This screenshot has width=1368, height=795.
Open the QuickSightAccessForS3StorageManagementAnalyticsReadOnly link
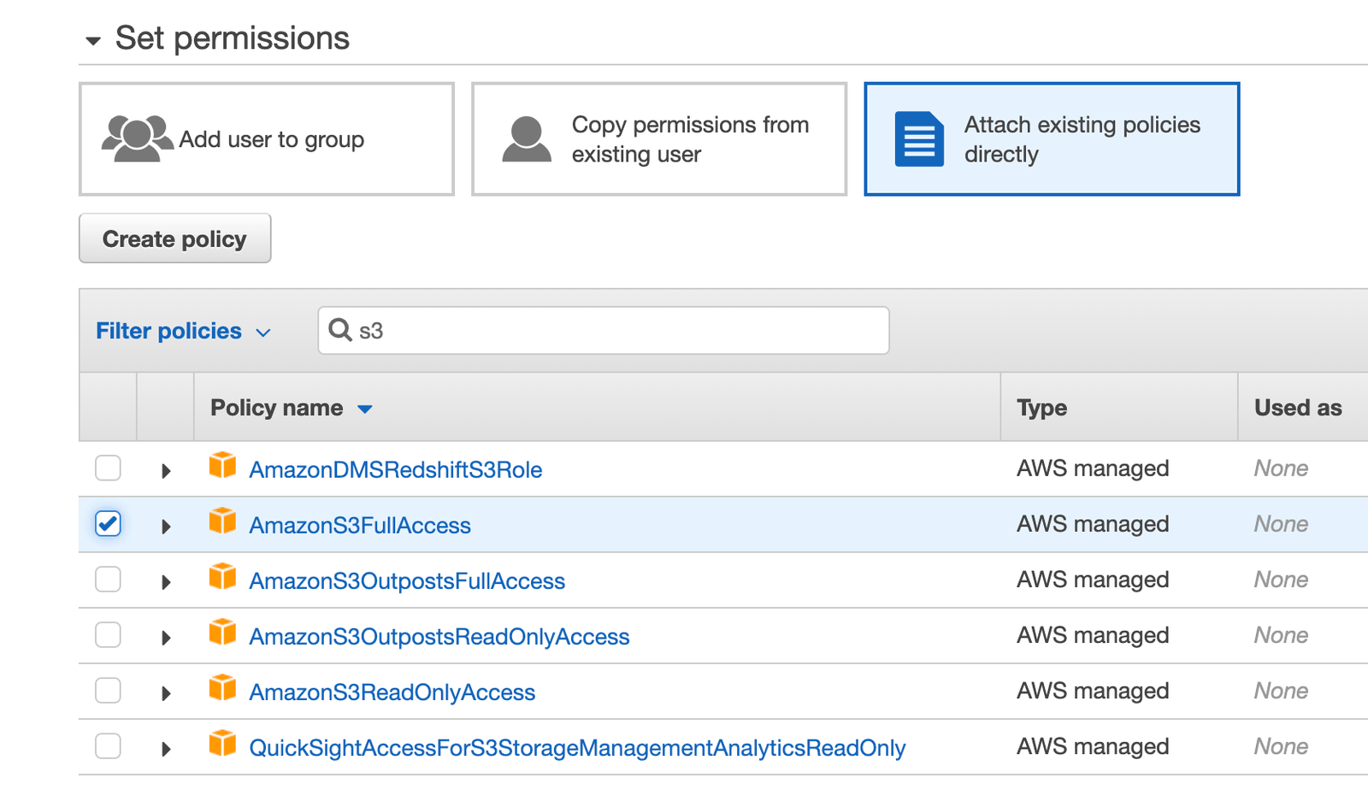[x=577, y=747]
